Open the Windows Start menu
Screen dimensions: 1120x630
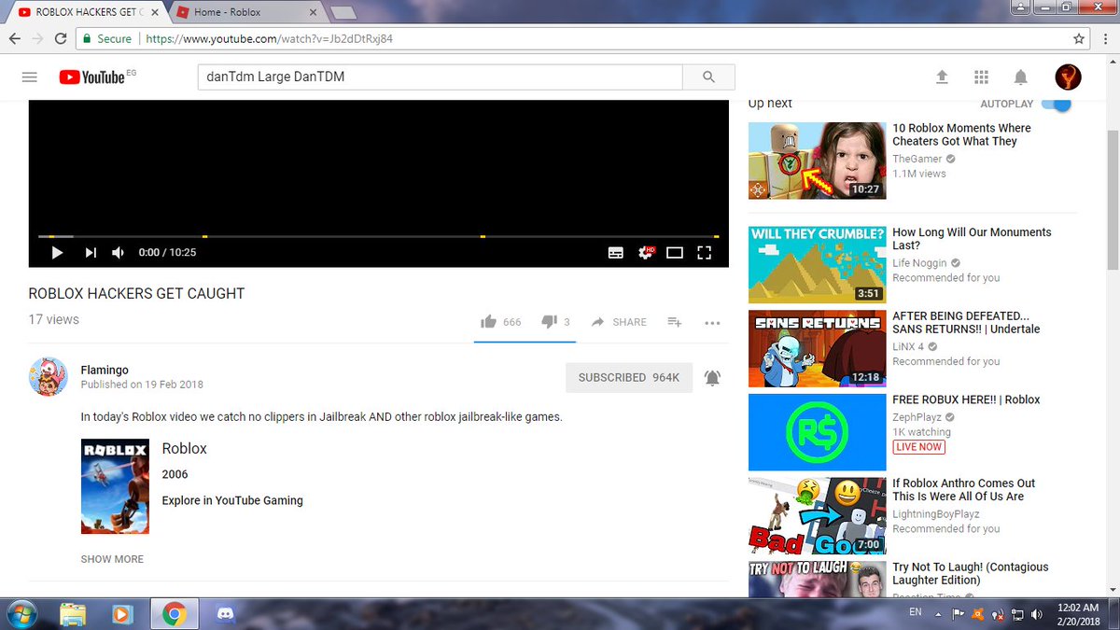pyautogui.click(x=21, y=613)
